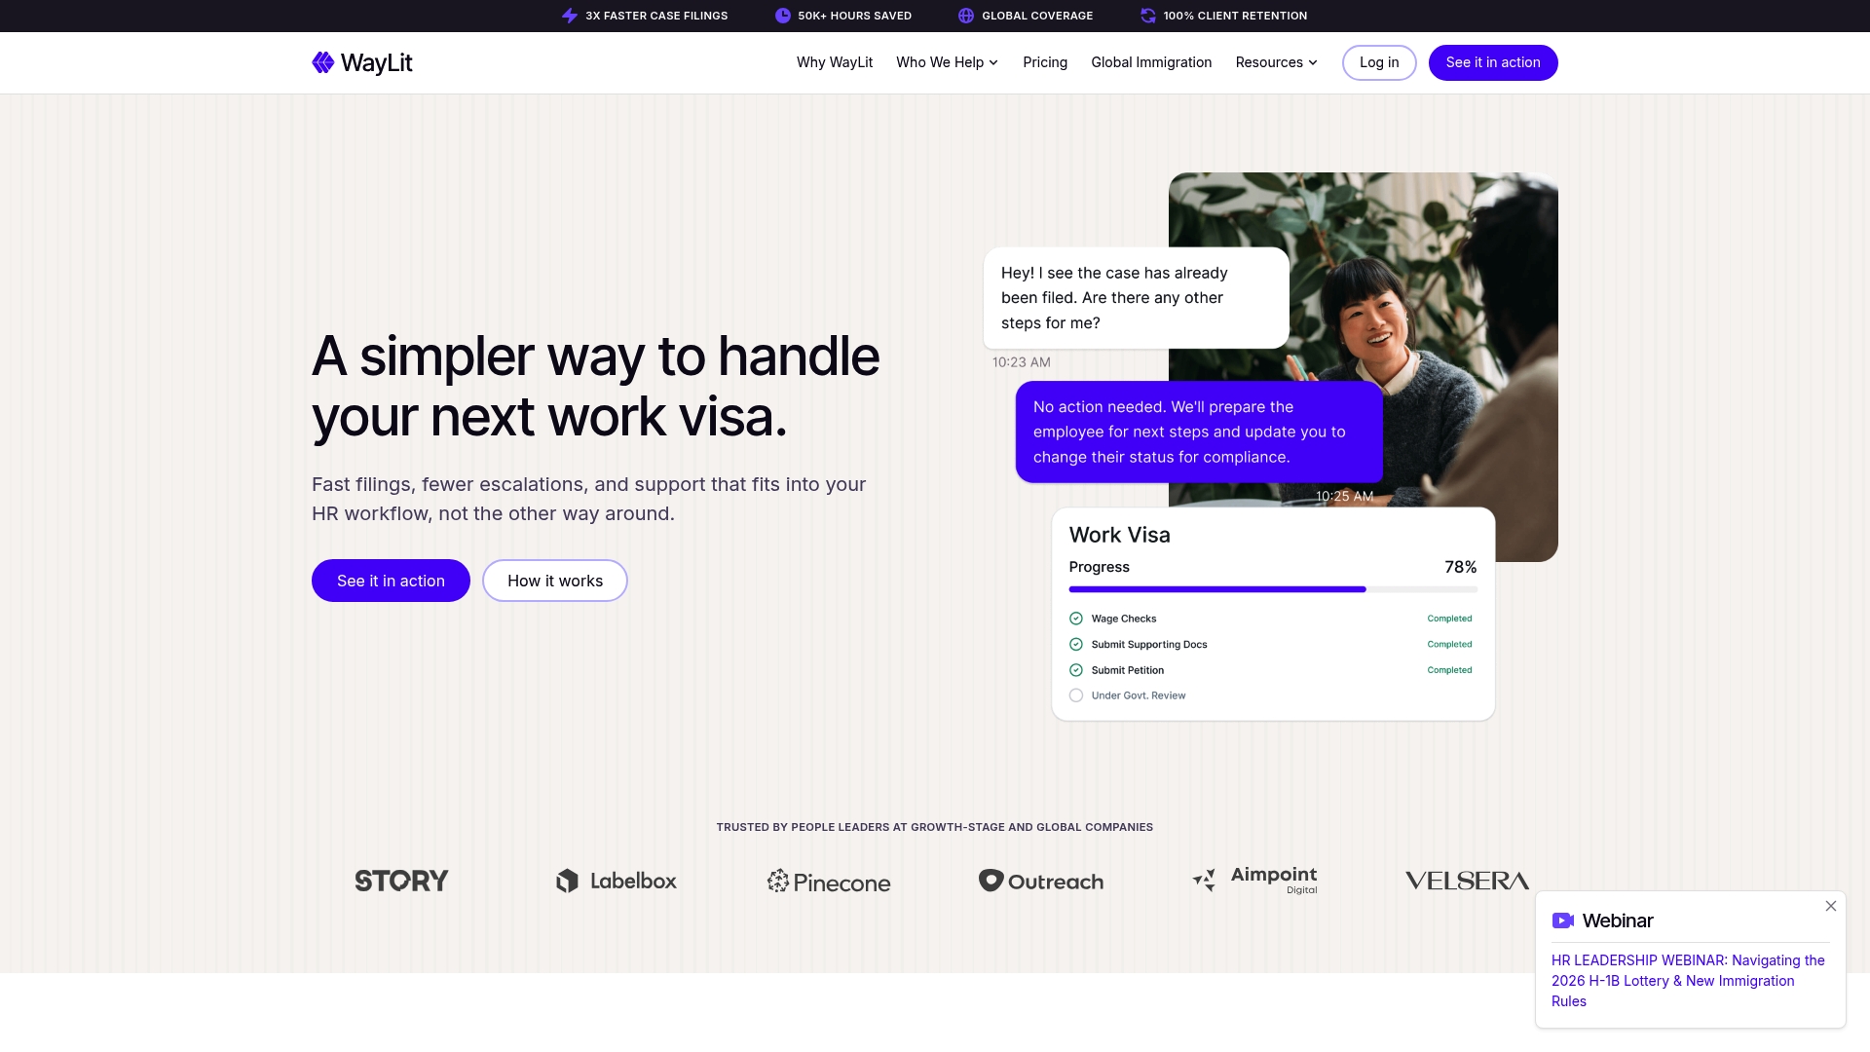Open the HR Leadership Webinar link
The image size is (1870, 1052).
point(1688,981)
